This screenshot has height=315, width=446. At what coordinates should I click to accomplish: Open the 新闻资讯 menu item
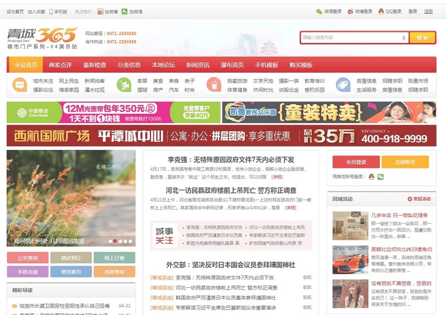tap(198, 65)
